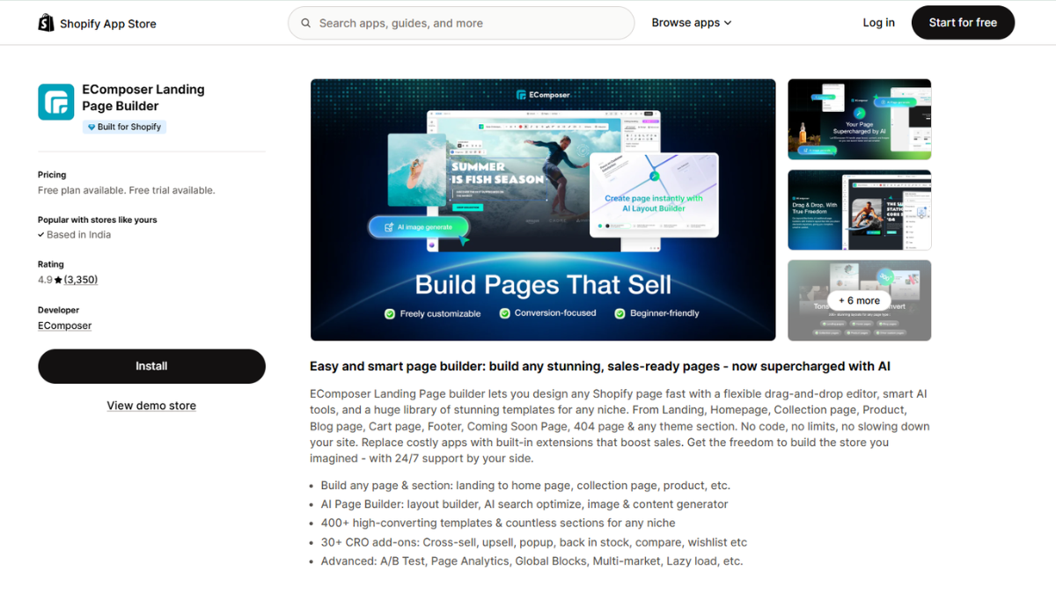Viewport: 1056px width, 594px height.
Task: Click the + 6 more gallery button
Action: [x=859, y=300]
